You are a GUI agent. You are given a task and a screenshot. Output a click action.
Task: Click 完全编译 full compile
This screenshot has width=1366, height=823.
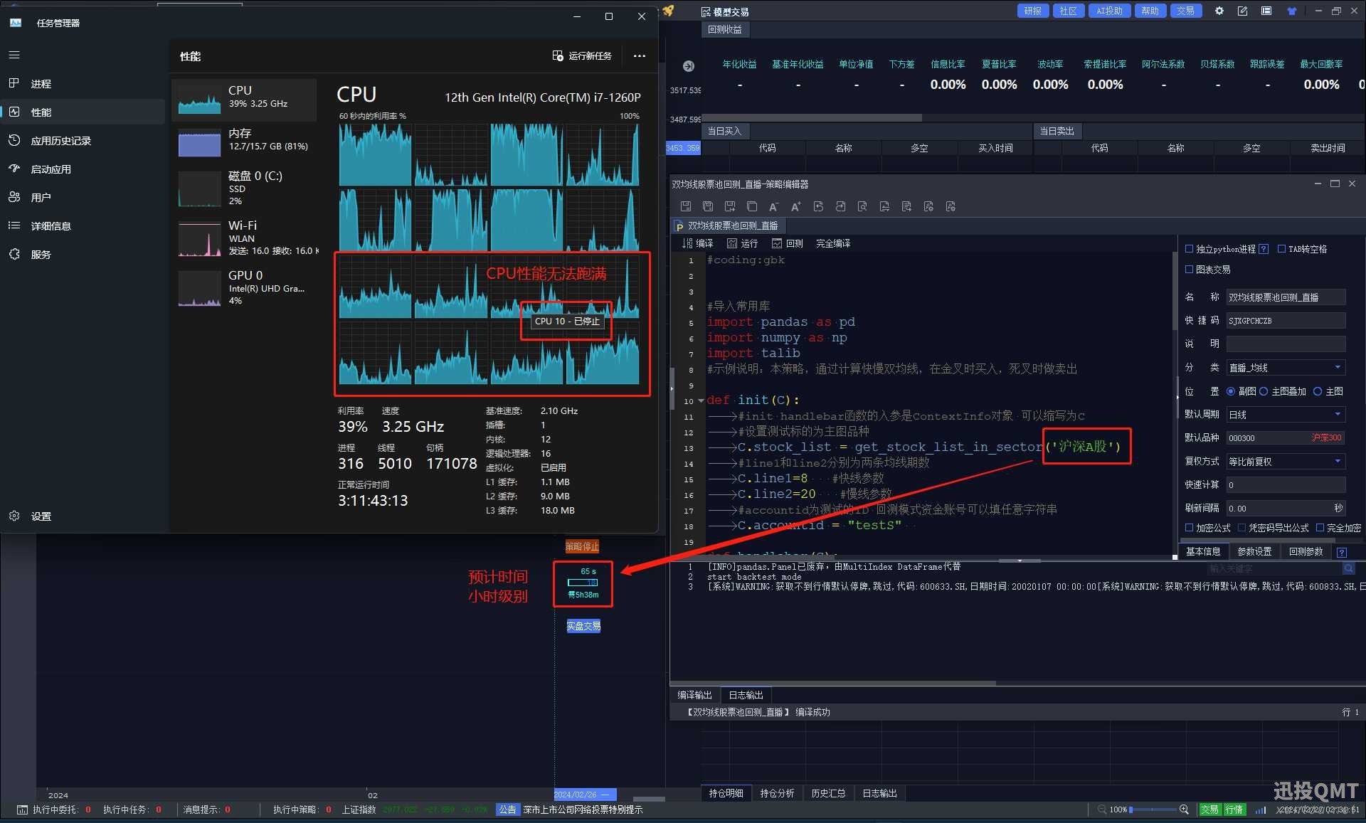833,243
